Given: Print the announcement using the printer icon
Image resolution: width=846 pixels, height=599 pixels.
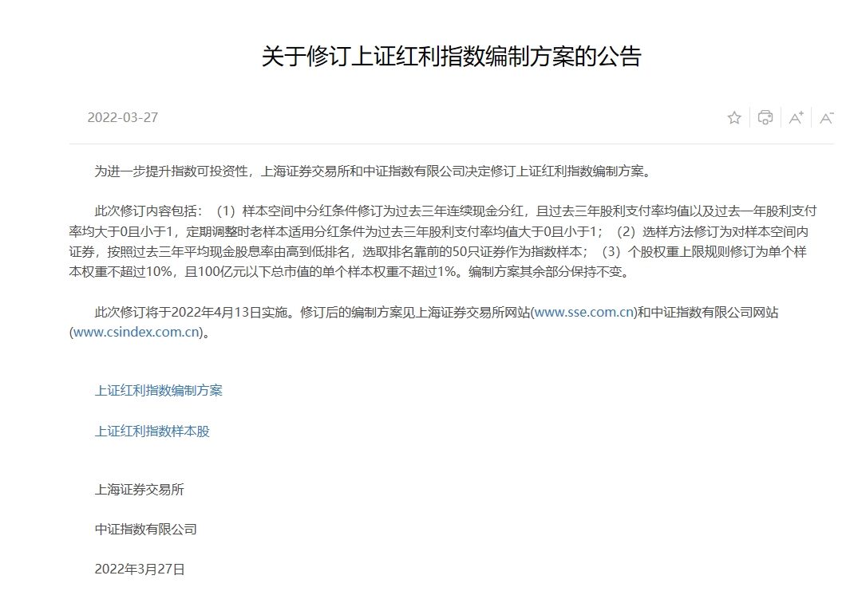Looking at the screenshot, I should 765,118.
